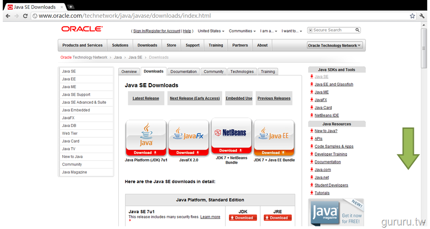Reload the page with refresh icon

pos(25,16)
